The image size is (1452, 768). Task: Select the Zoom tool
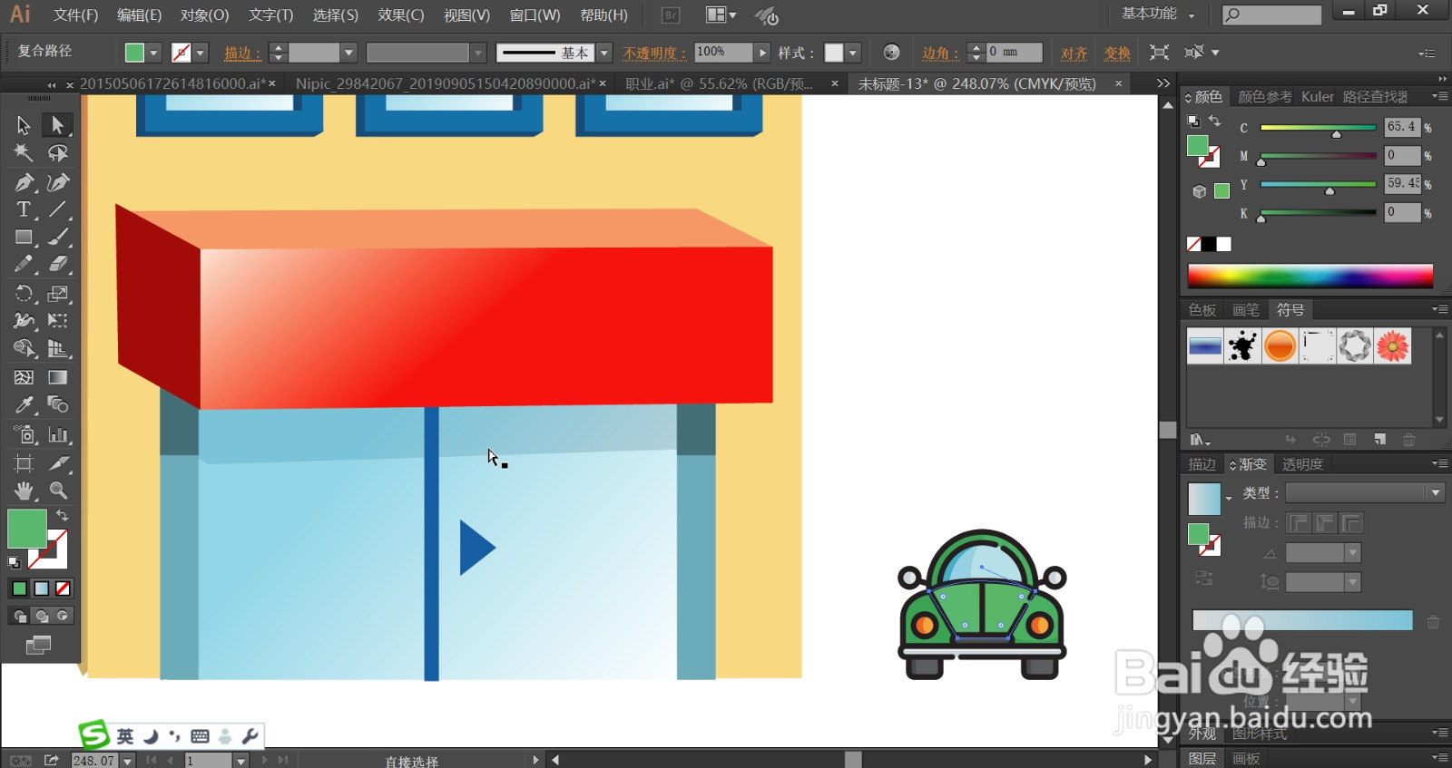57,491
